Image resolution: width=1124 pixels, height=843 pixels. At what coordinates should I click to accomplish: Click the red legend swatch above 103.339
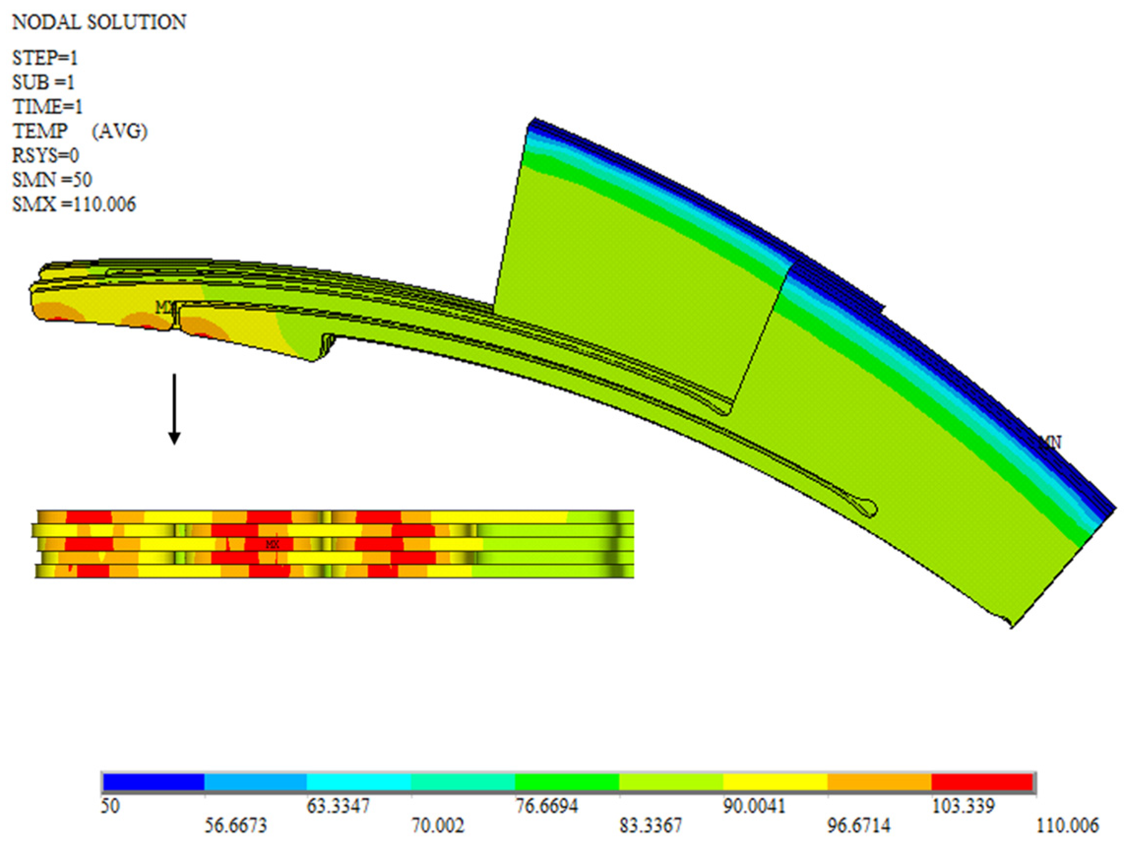pos(982,782)
